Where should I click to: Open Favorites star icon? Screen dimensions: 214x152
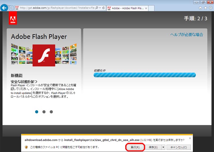click(x=205, y=8)
